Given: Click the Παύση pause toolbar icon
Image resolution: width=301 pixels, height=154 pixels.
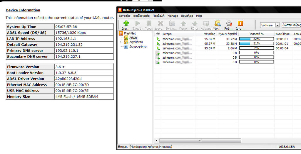Looking at the screenshot, I should (149, 23).
